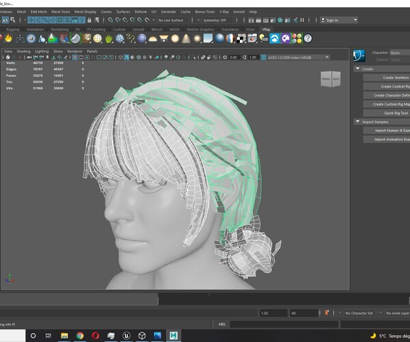The height and width of the screenshot is (342, 410).
Task: Open the viewport Shading menu
Action: [x=23, y=51]
